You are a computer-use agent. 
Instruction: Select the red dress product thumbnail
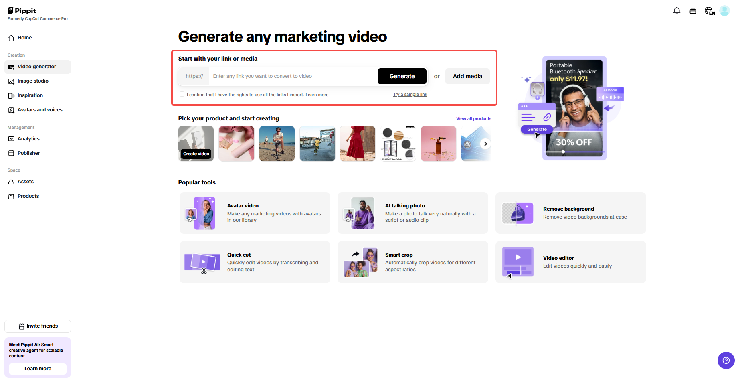(x=357, y=143)
